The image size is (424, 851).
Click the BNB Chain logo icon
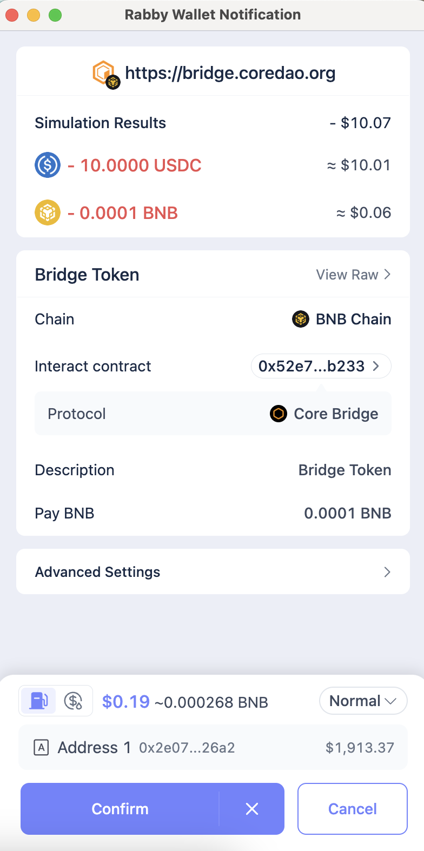(x=301, y=319)
